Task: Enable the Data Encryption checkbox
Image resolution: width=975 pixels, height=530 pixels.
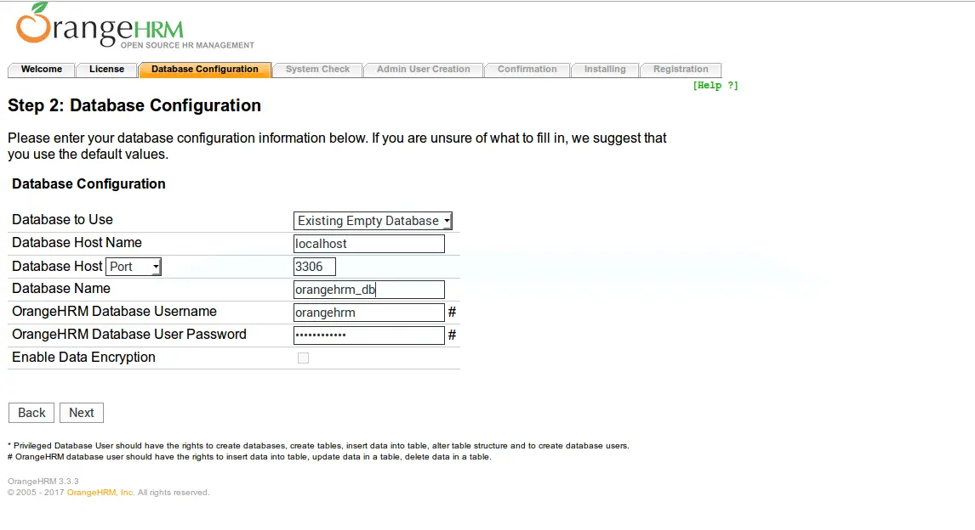Action: pos(303,358)
